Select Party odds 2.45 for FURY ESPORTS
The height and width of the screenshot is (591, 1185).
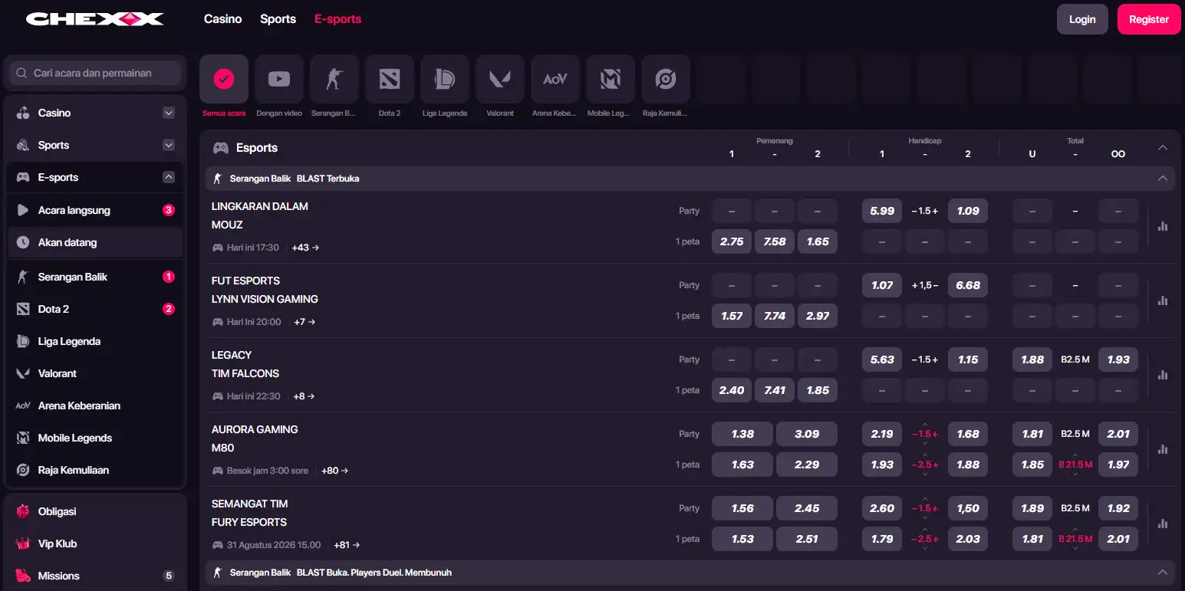[807, 508]
